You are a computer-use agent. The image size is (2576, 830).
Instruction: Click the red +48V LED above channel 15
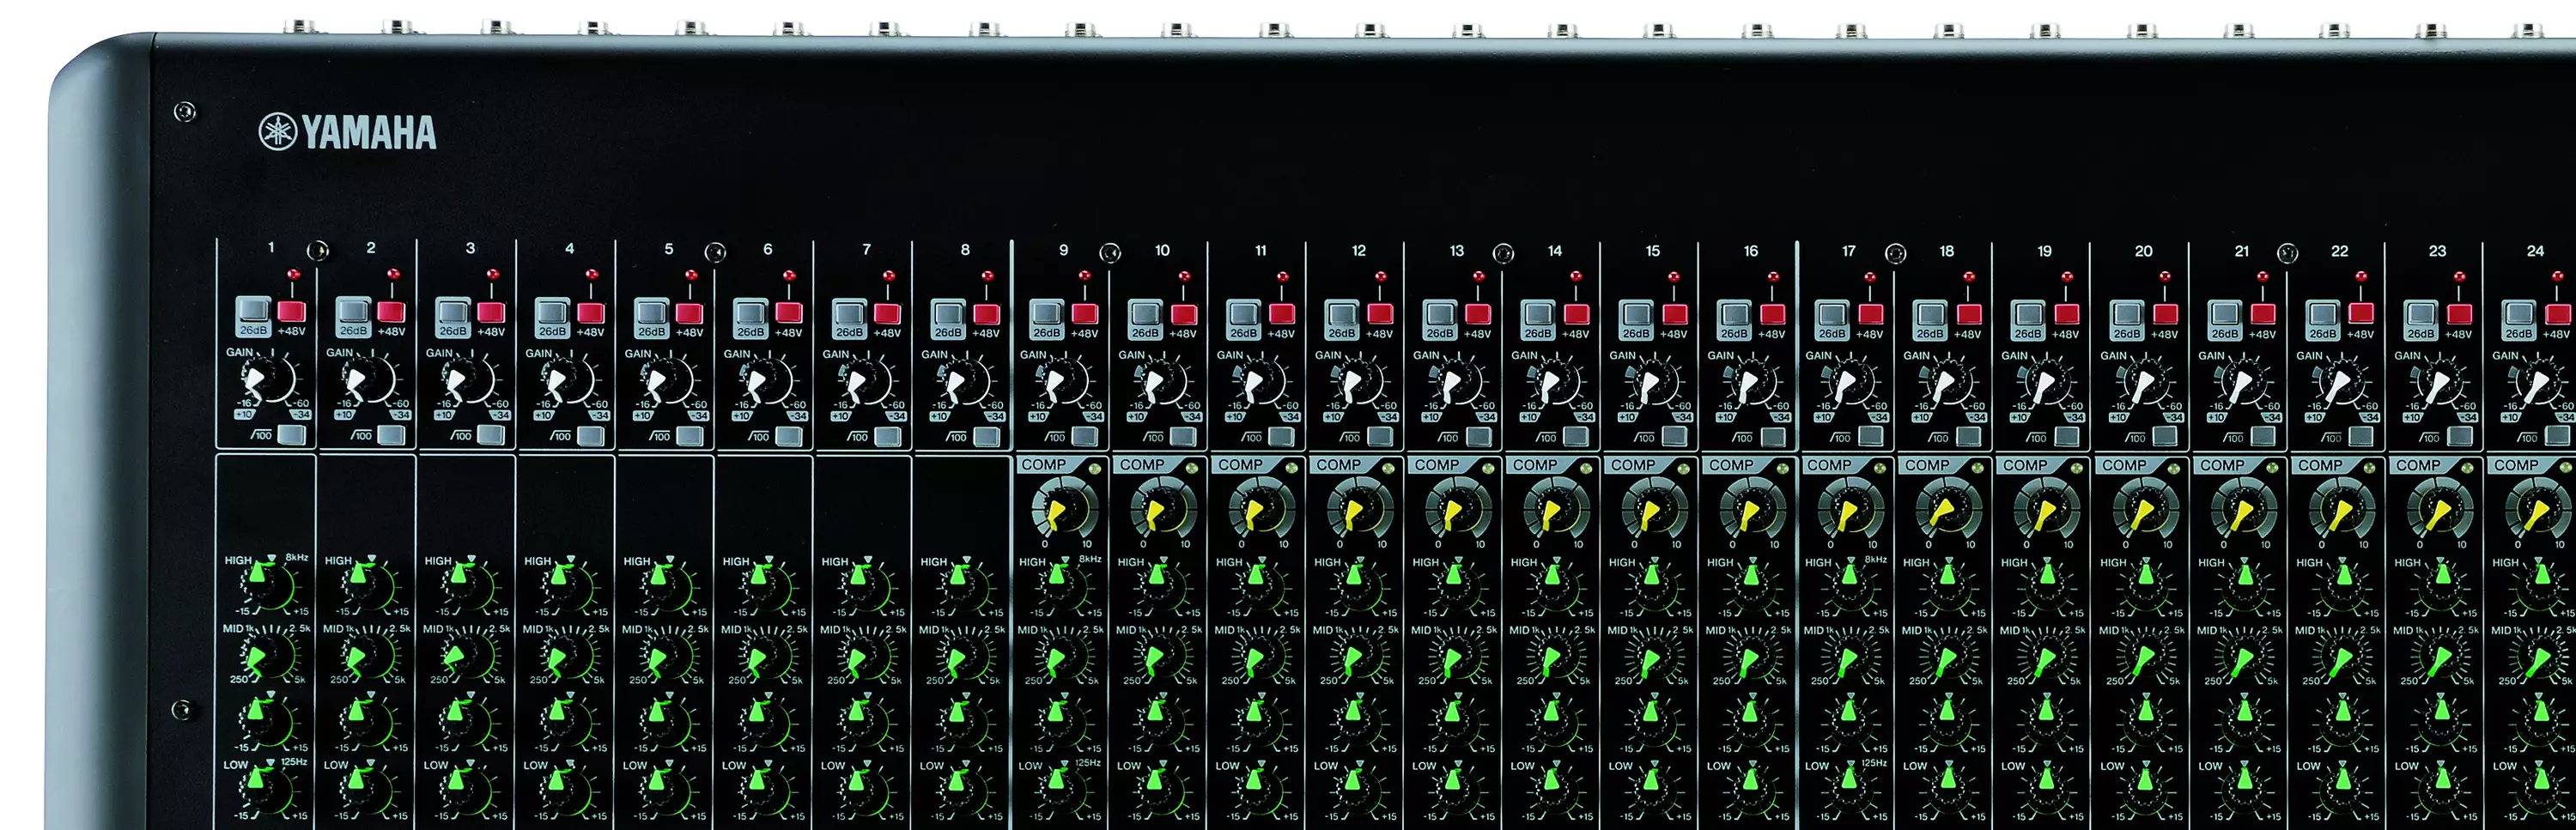pos(1675,276)
